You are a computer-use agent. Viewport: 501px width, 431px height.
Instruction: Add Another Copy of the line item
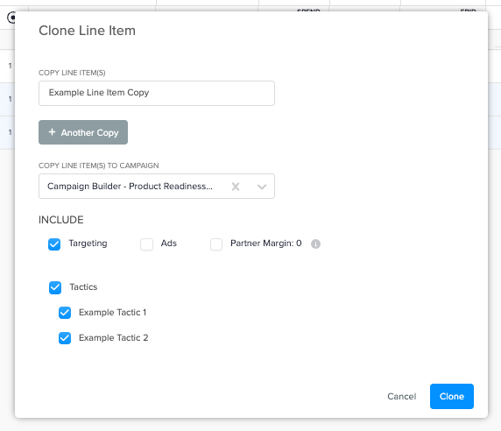(x=83, y=132)
